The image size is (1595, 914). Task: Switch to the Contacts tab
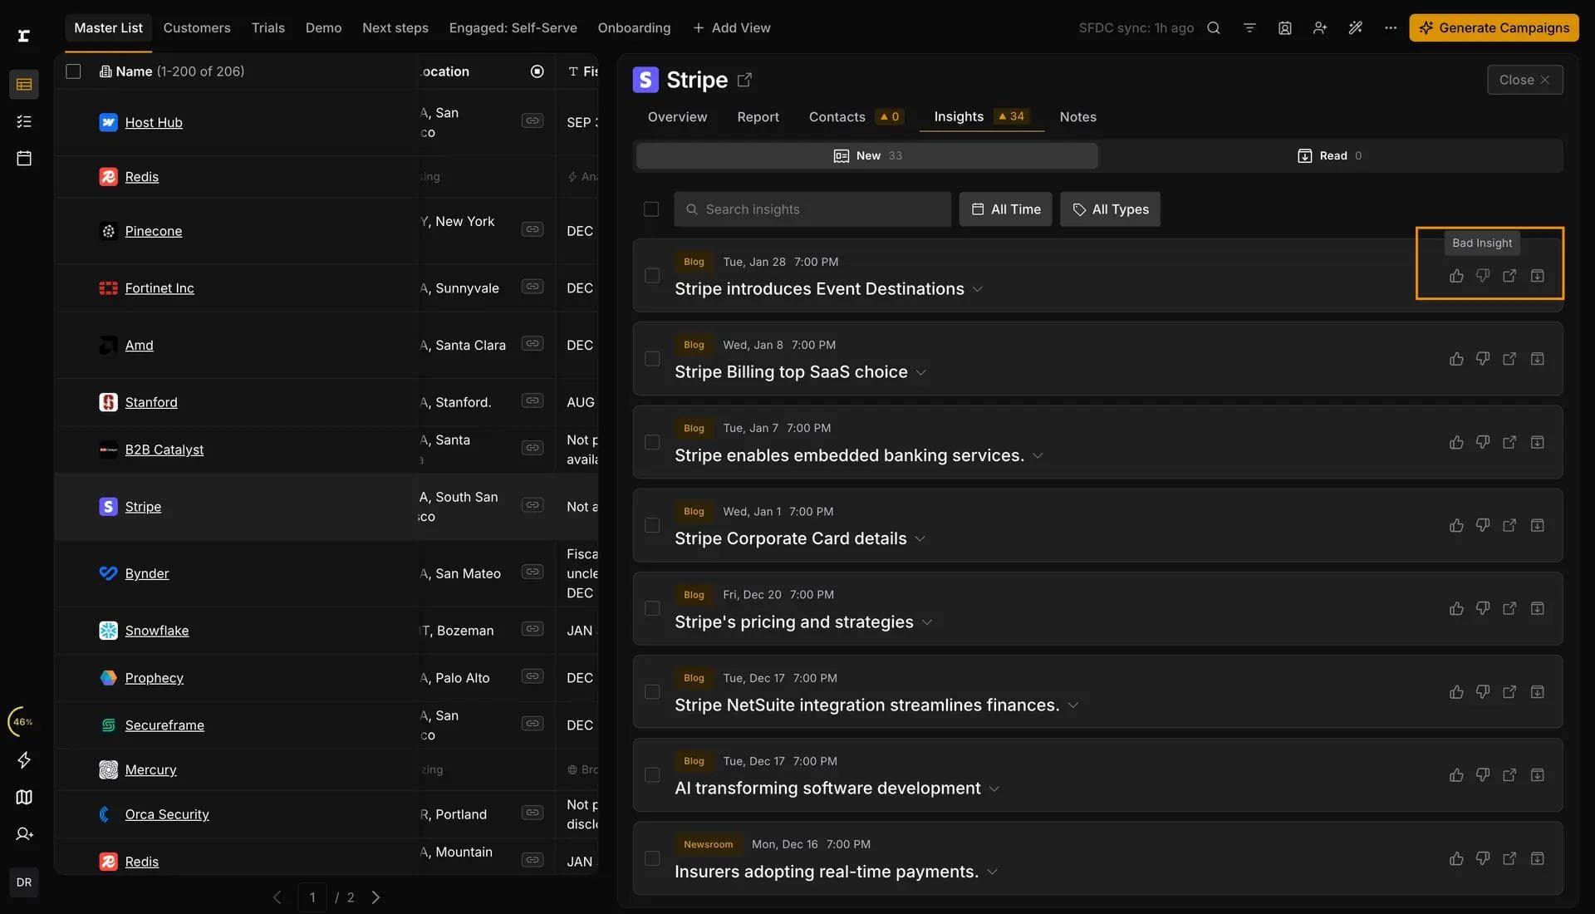click(837, 117)
